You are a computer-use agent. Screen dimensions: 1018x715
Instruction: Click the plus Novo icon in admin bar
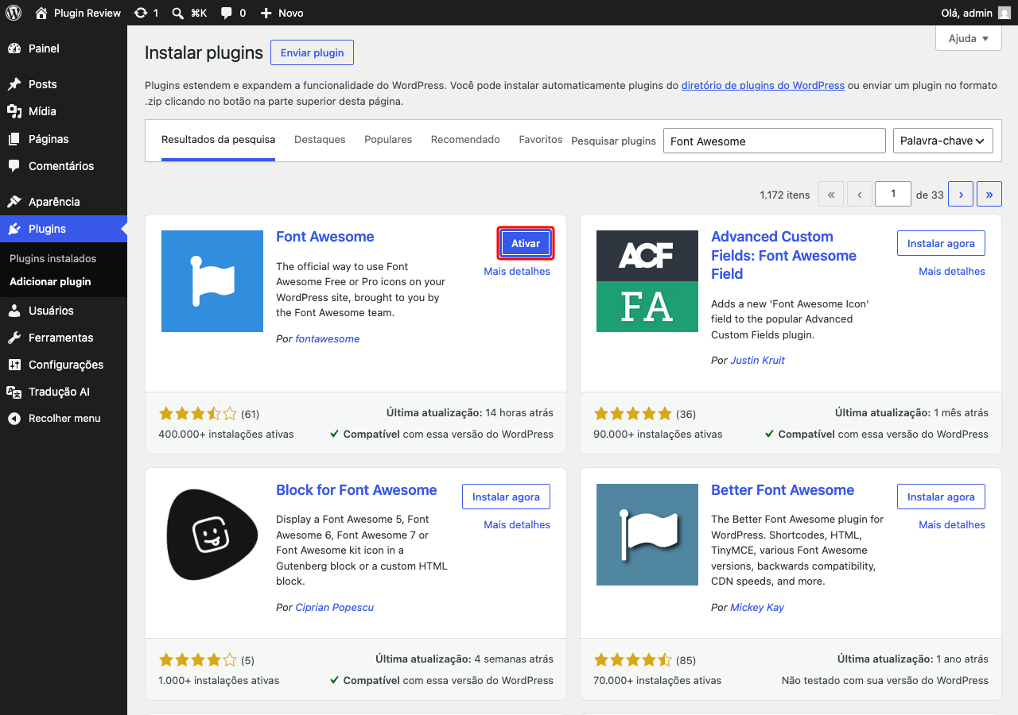[266, 13]
